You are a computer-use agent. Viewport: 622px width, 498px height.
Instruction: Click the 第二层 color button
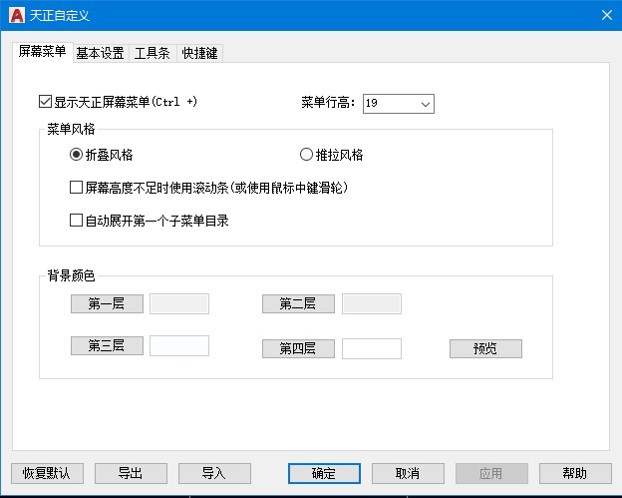[298, 303]
